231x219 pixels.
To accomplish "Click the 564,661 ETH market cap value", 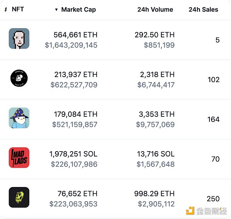I will coord(75,35).
